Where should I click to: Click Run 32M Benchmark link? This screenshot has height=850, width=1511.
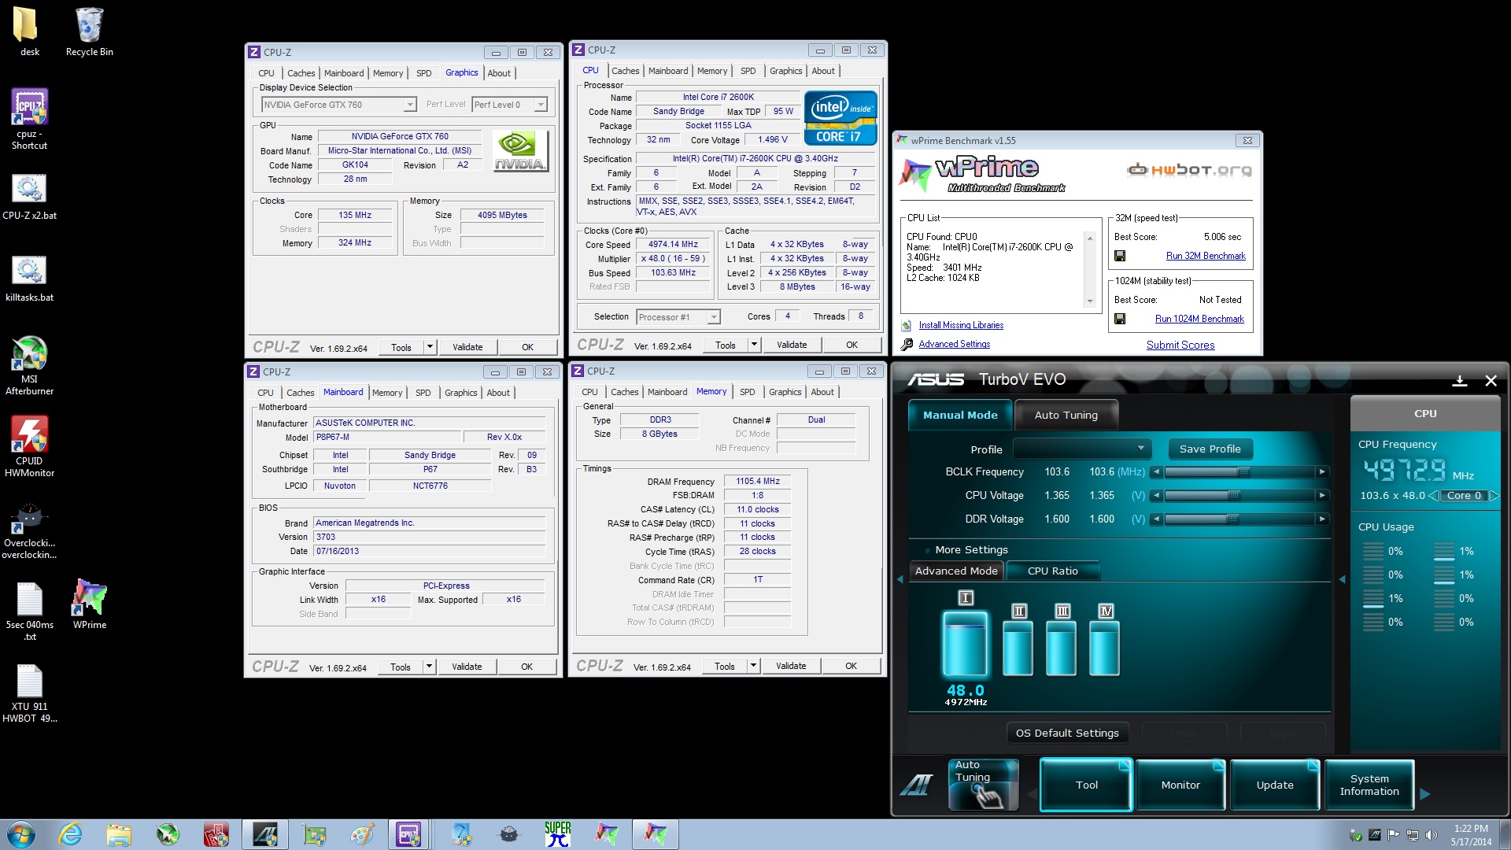pyautogui.click(x=1206, y=256)
